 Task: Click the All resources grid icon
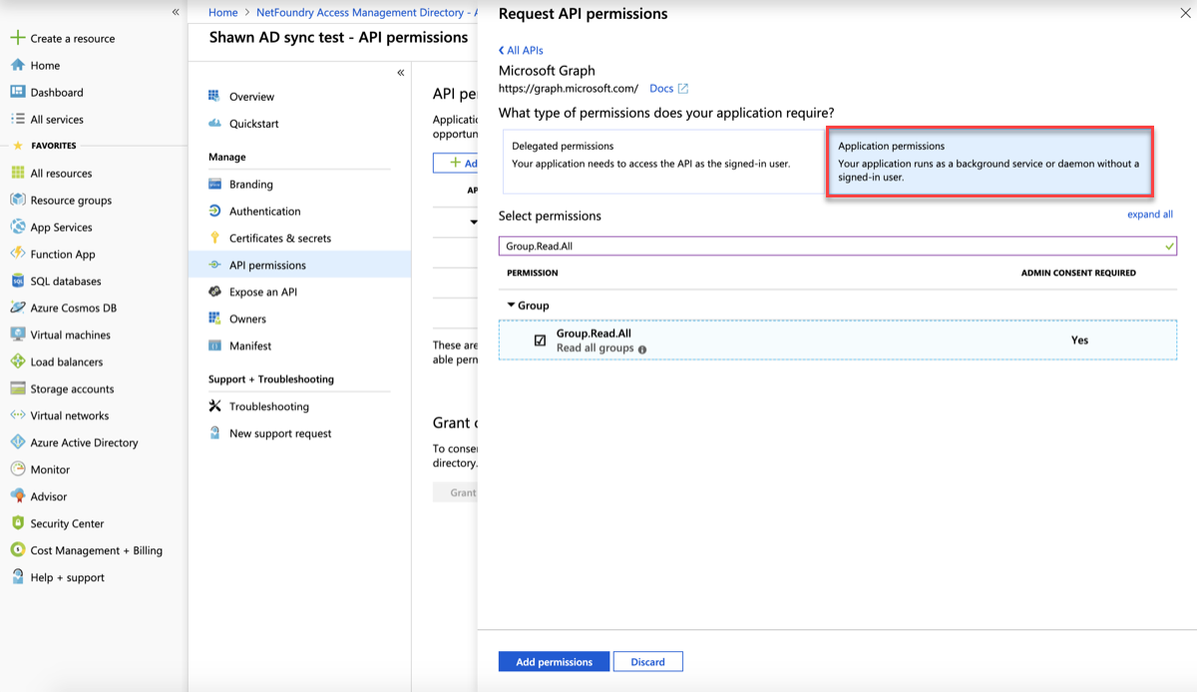[17, 173]
